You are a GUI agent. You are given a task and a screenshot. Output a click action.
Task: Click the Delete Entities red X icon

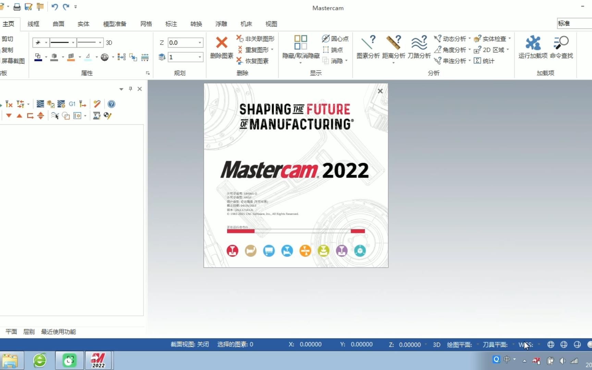221,42
